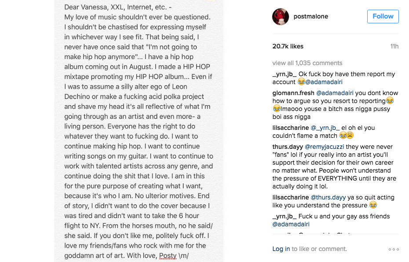Click lilsaccharine username above 'couldn't flame a match'
Screen dimensions: 409x262
pos(290,128)
